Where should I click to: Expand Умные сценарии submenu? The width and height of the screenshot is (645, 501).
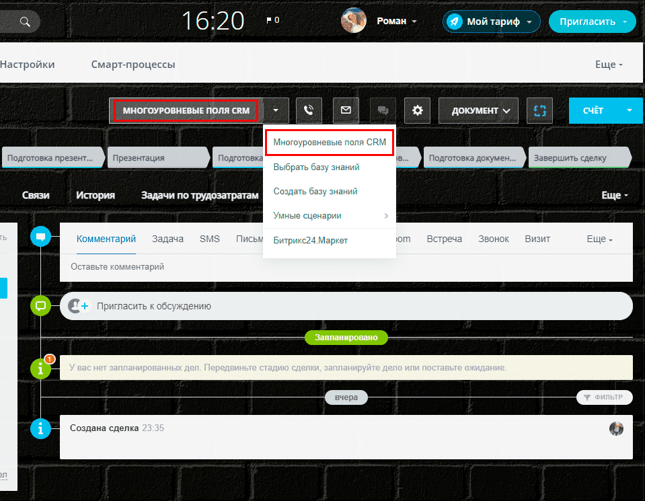pyautogui.click(x=330, y=216)
